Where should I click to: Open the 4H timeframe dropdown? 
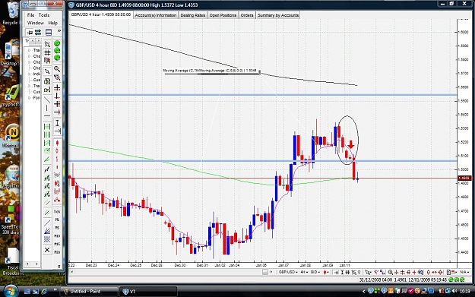pyautogui.click(x=304, y=272)
